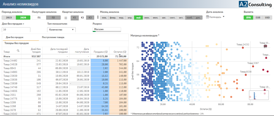The width and height of the screenshot is (274, 116).
Task: Select month мар.
Action: 121,18
